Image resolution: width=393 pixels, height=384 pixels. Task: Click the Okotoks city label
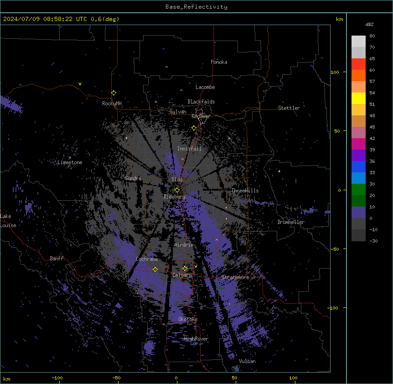click(x=188, y=319)
